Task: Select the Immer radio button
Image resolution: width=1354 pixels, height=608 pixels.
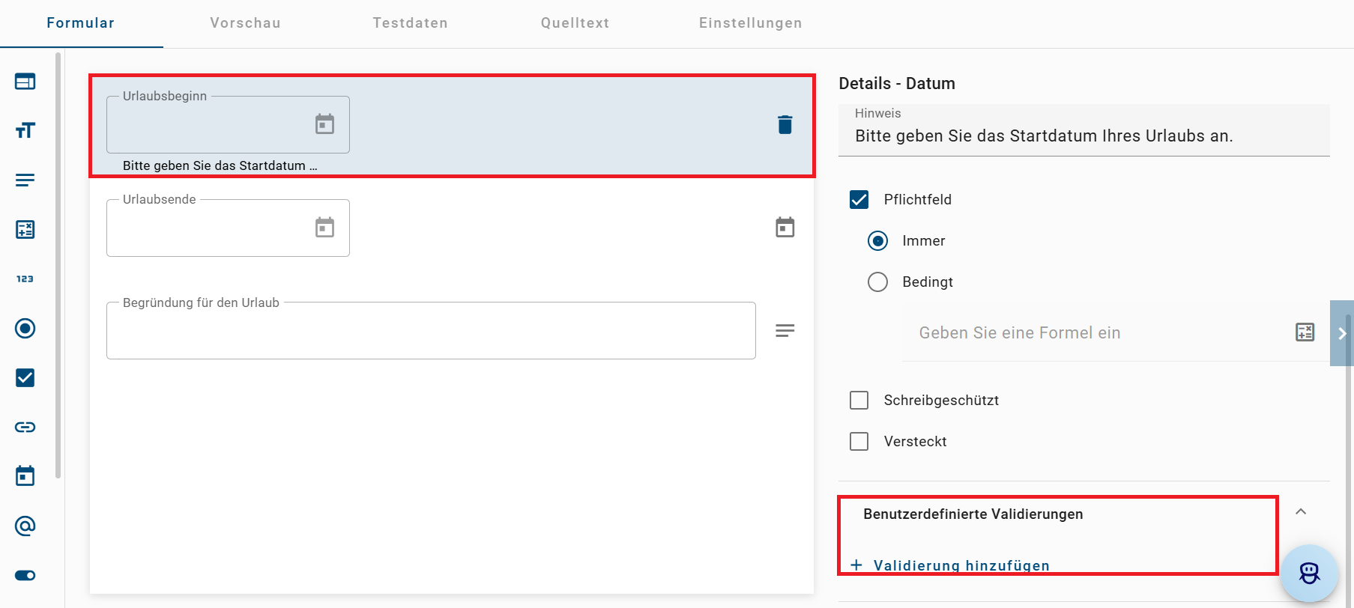Action: coord(877,240)
